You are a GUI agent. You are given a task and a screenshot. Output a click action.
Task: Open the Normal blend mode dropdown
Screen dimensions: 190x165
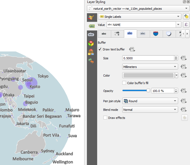point(150,110)
